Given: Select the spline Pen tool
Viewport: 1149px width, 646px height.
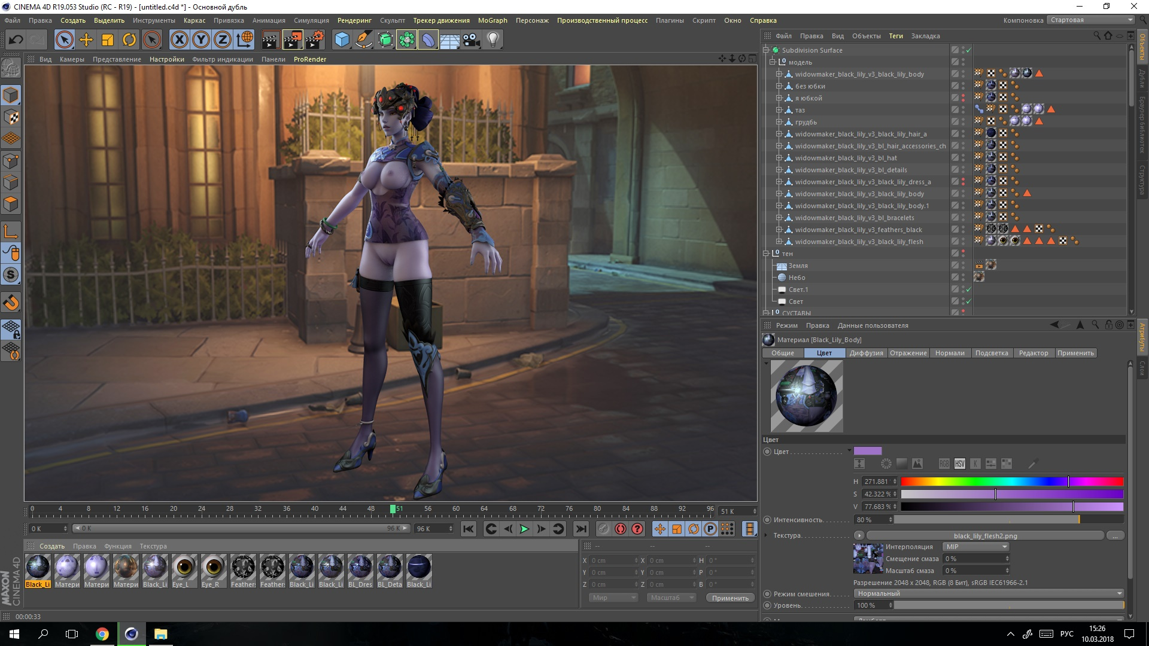Looking at the screenshot, I should [x=363, y=40].
